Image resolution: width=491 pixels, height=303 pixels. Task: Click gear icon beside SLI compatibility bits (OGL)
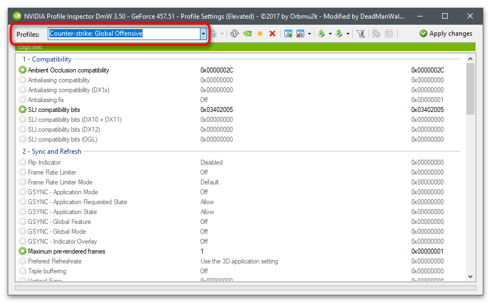(x=22, y=139)
